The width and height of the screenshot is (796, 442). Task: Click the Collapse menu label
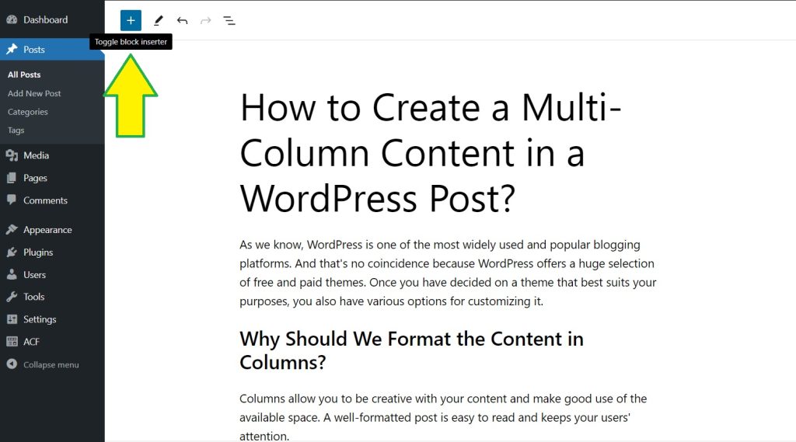[x=51, y=365]
